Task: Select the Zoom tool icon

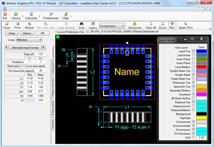Action: coord(163,24)
